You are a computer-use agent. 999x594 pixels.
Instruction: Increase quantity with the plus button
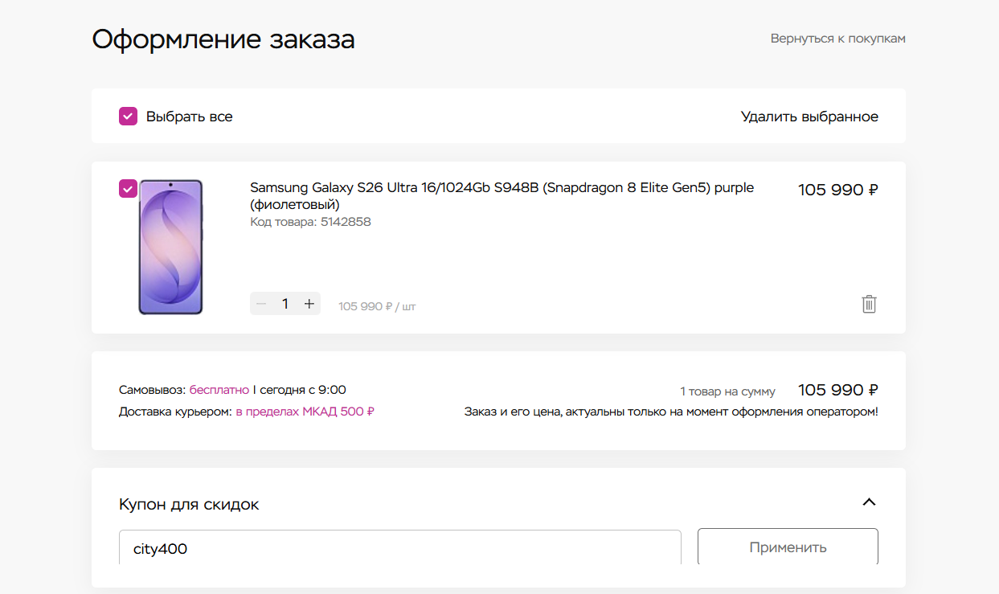point(309,304)
